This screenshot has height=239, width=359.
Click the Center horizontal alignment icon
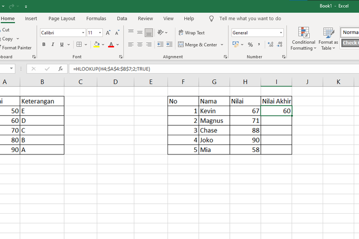[140, 44]
